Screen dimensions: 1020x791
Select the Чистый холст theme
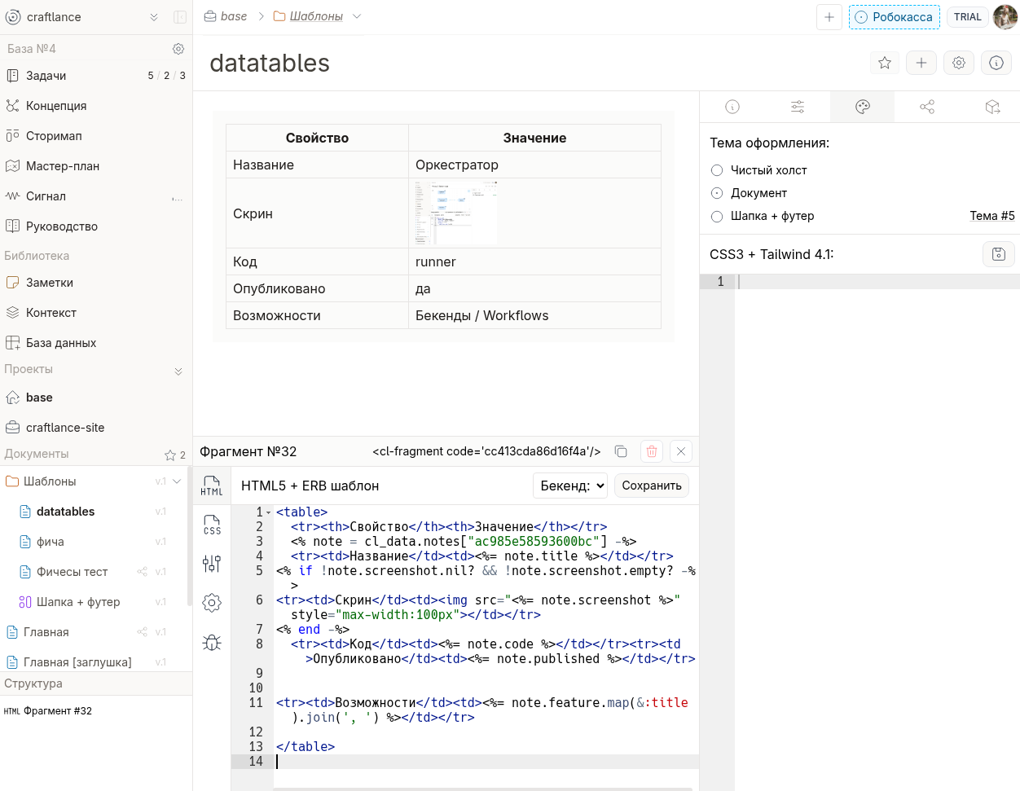coord(717,170)
